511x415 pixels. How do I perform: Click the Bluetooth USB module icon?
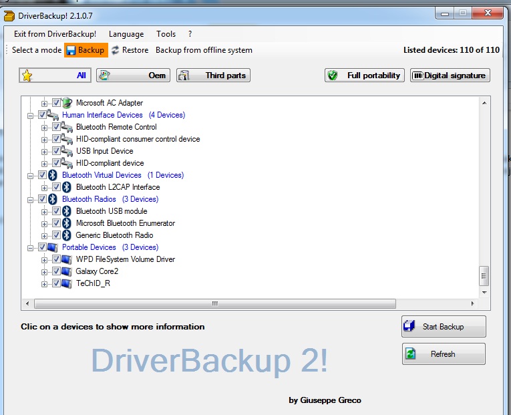coord(67,211)
